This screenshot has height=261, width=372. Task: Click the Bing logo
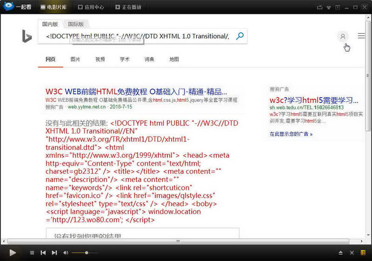point(27,36)
